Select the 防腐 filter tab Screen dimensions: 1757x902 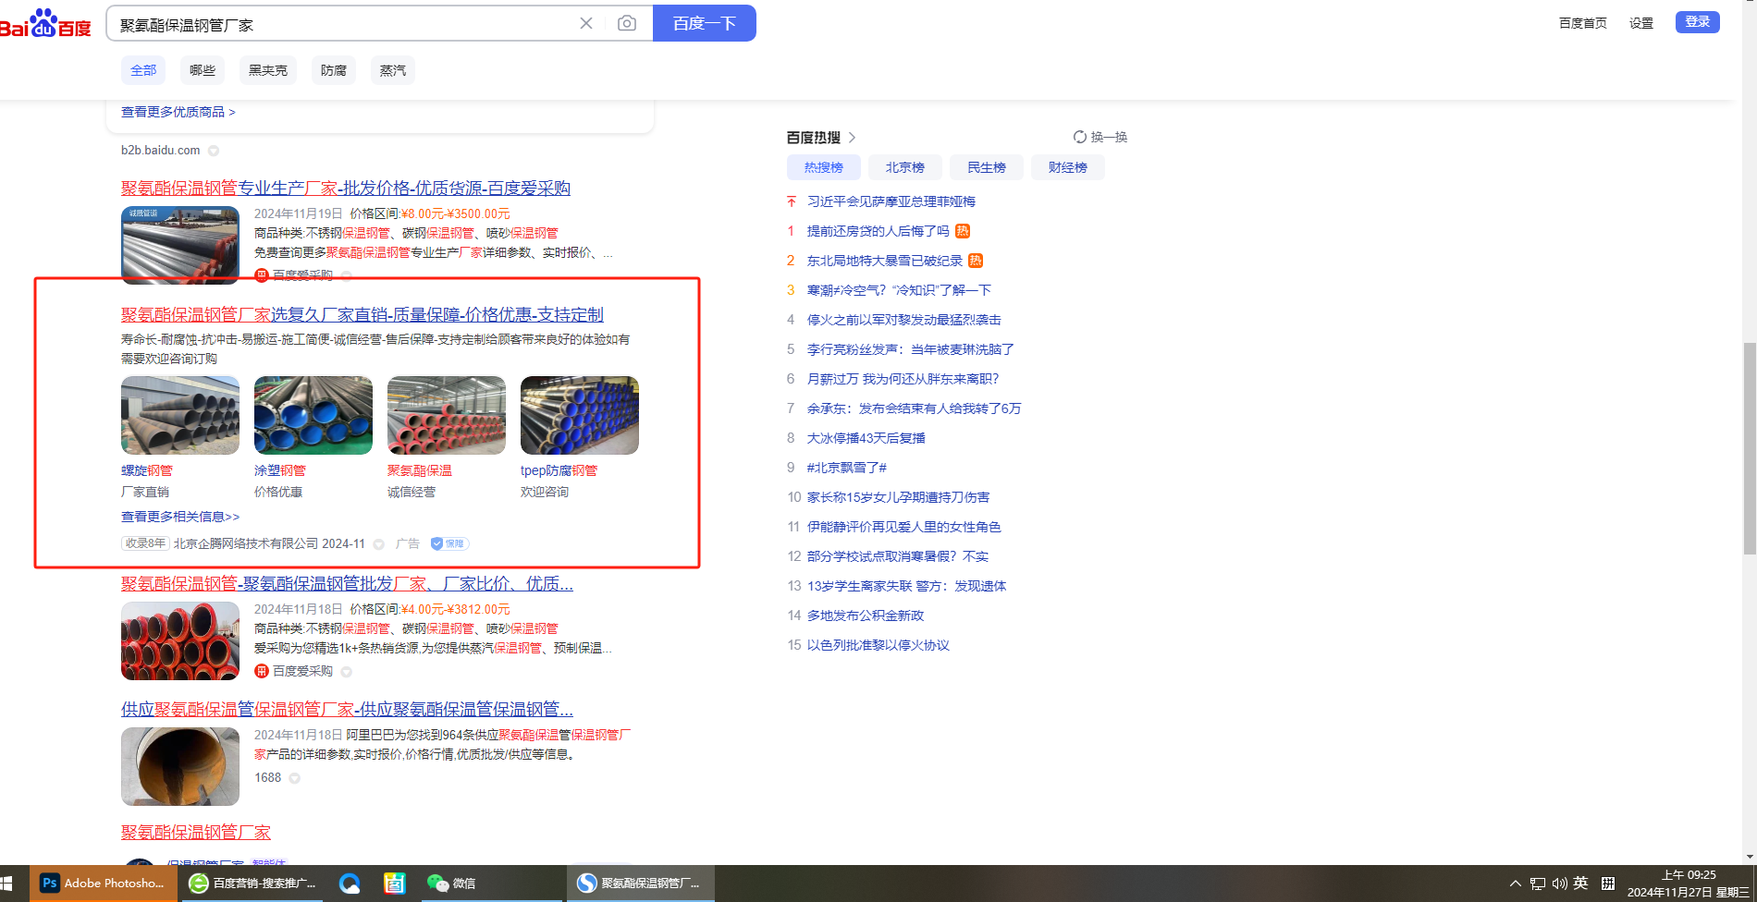coord(334,70)
